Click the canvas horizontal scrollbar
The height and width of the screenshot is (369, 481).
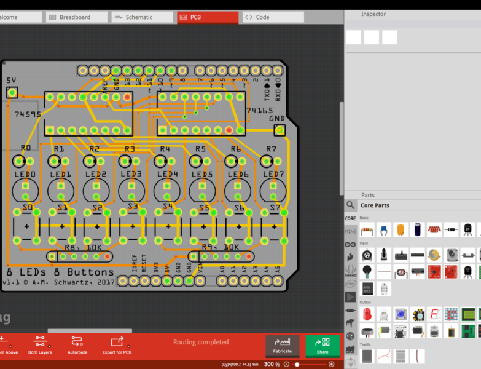[90, 331]
